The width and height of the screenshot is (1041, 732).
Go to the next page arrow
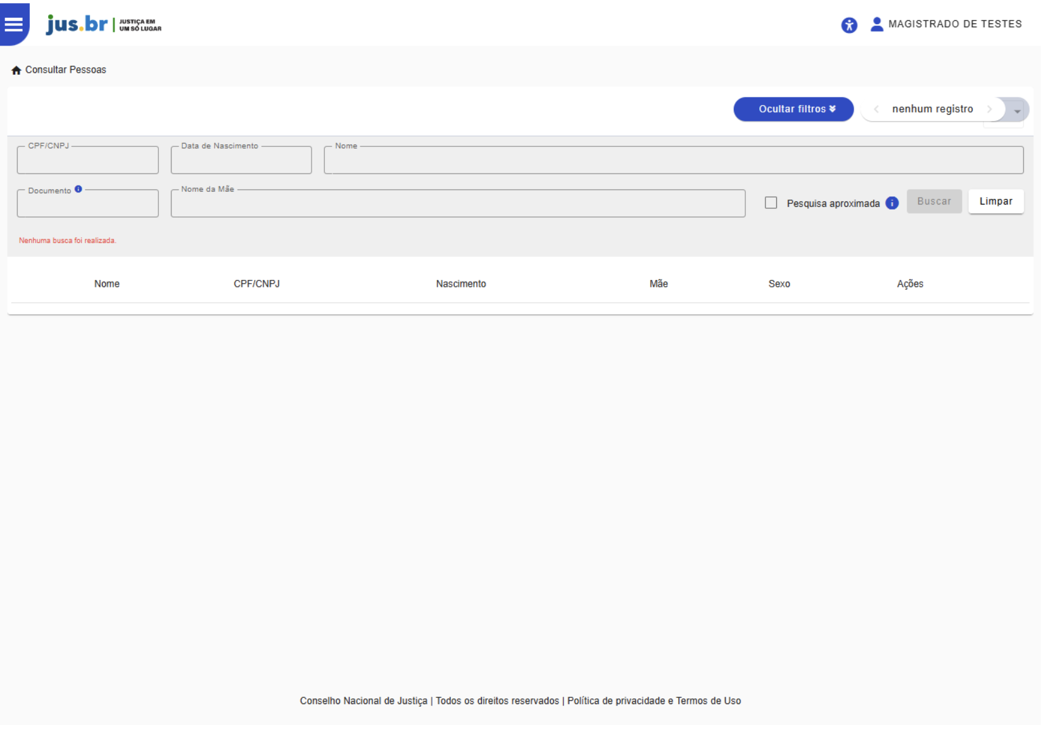[989, 109]
